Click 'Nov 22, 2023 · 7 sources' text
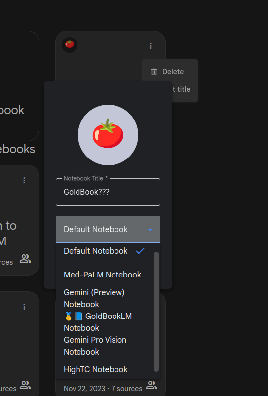The image size is (268, 396). tap(103, 389)
